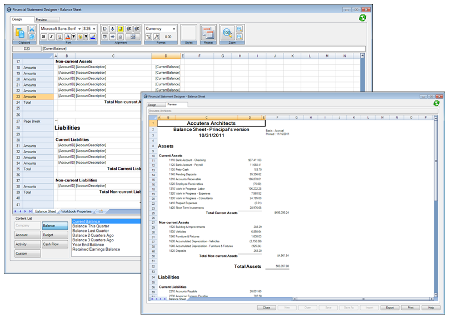This screenshot has height=319, width=449.
Task: Open the font size 8.25 dropdown
Action: tap(94, 28)
